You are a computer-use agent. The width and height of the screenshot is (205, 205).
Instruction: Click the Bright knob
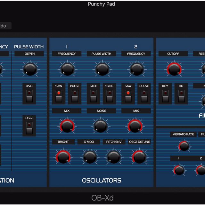(63, 157)
